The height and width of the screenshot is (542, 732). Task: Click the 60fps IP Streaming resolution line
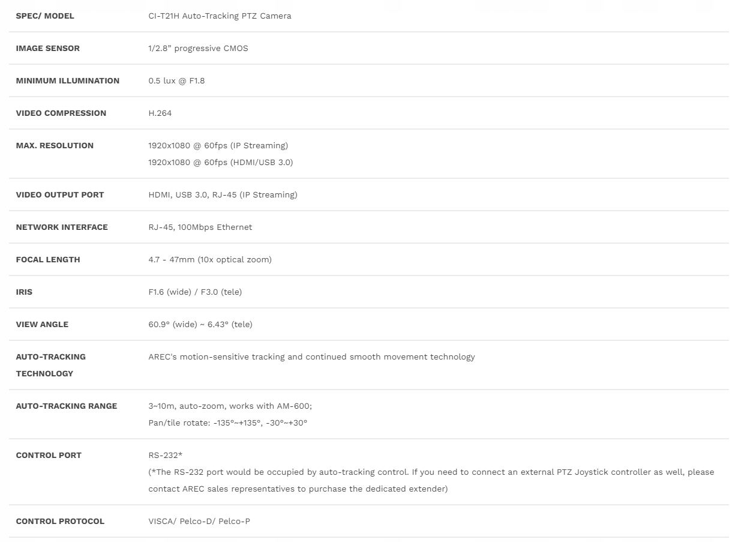tap(218, 145)
